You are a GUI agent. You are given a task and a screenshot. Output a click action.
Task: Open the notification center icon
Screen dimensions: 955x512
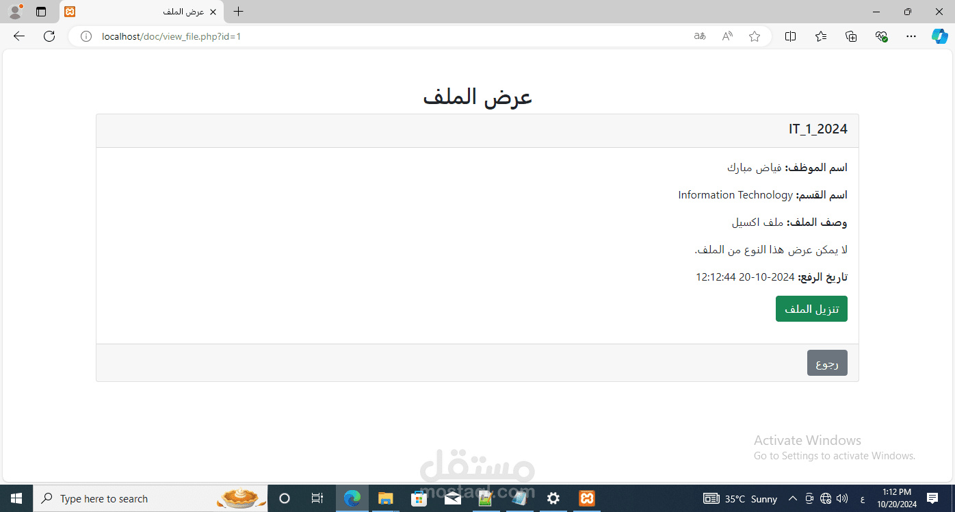coord(932,498)
